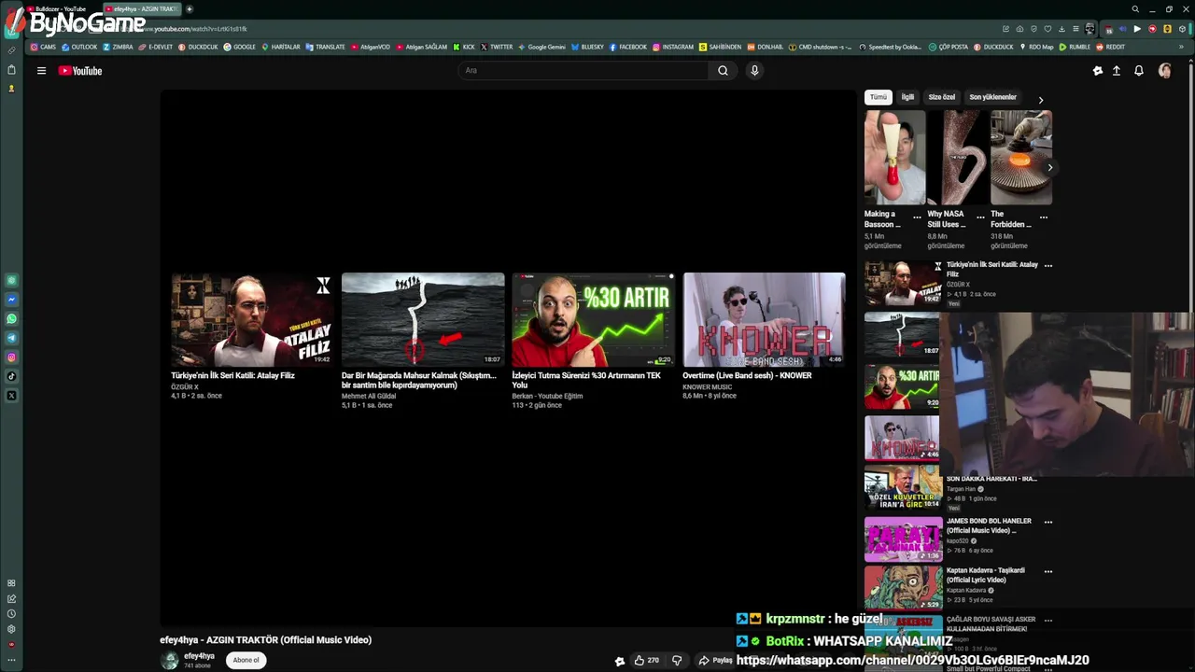The image size is (1195, 672).
Task: Open sidebar video title 'Türkiye'nin İlk Seri Katili: Atalay'
Action: click(992, 269)
